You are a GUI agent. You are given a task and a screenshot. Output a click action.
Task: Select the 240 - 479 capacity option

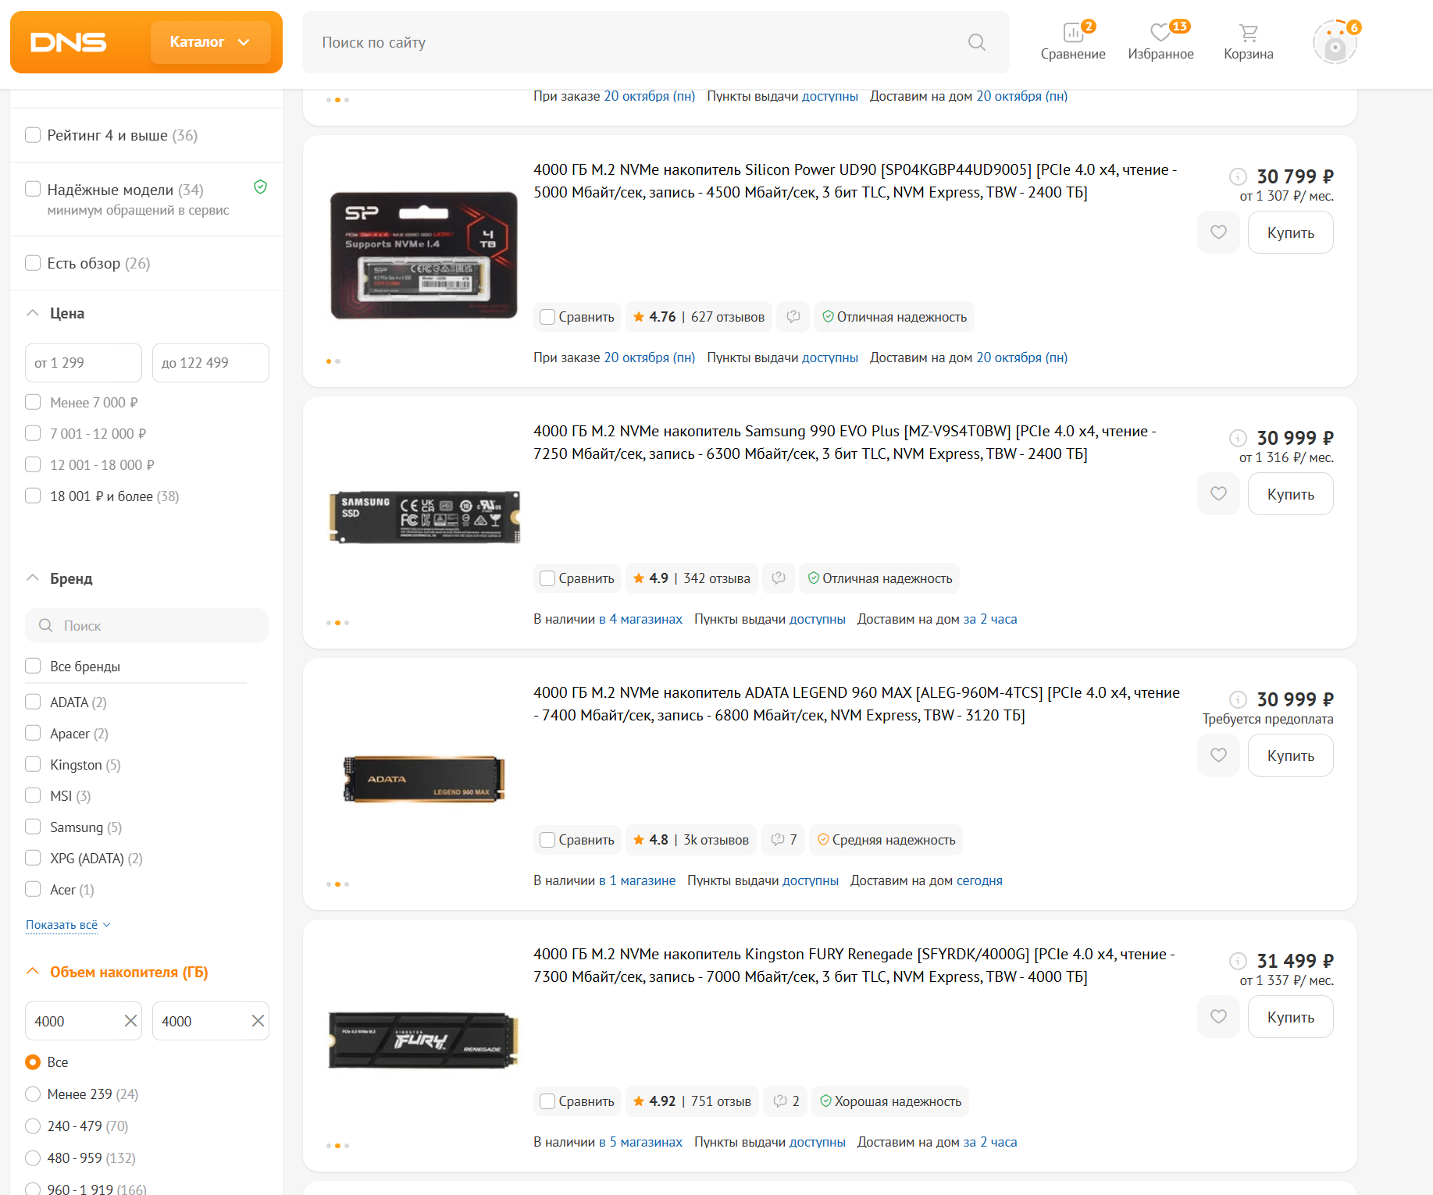click(33, 1126)
